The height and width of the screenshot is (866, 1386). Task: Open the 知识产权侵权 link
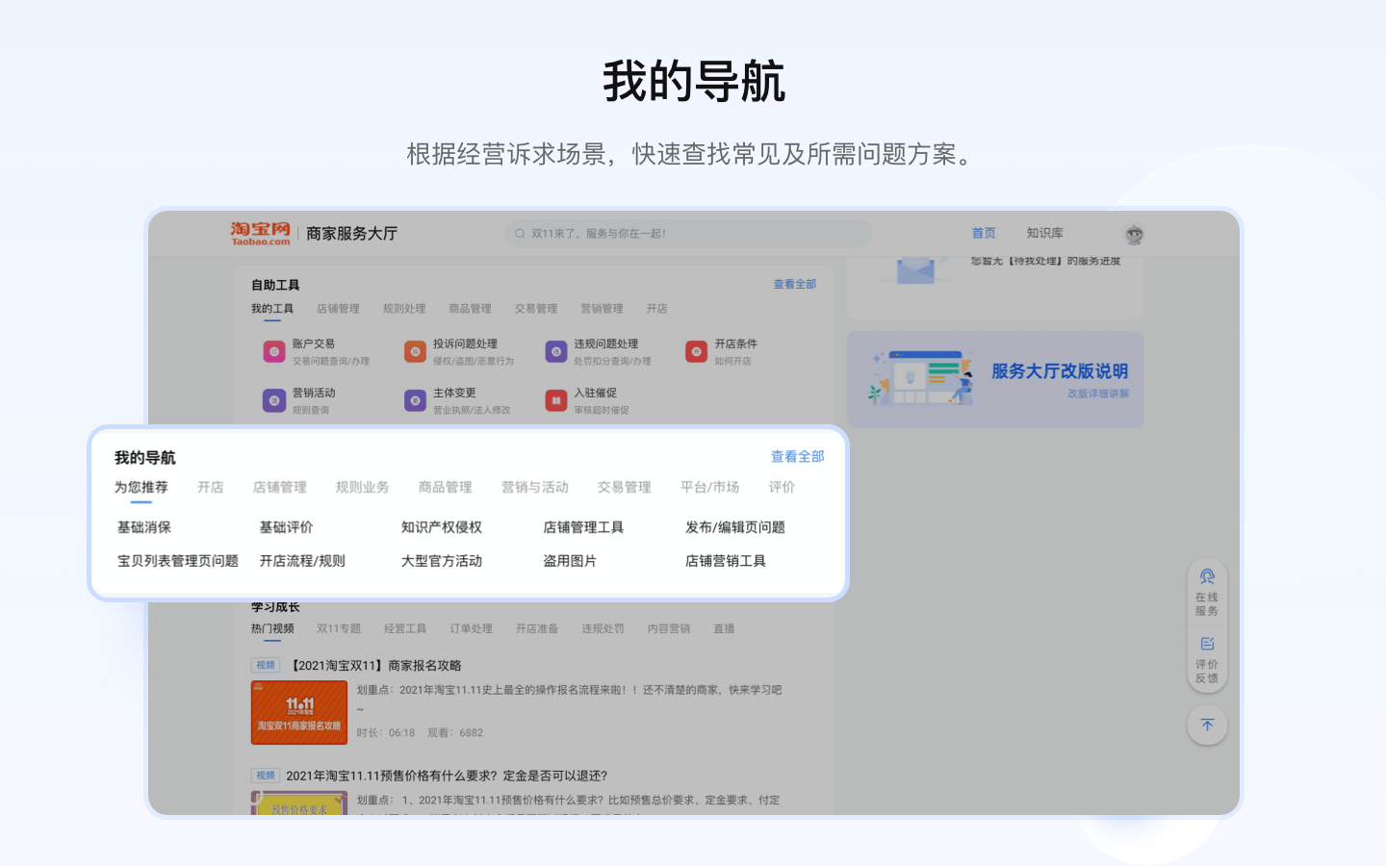pos(441,527)
